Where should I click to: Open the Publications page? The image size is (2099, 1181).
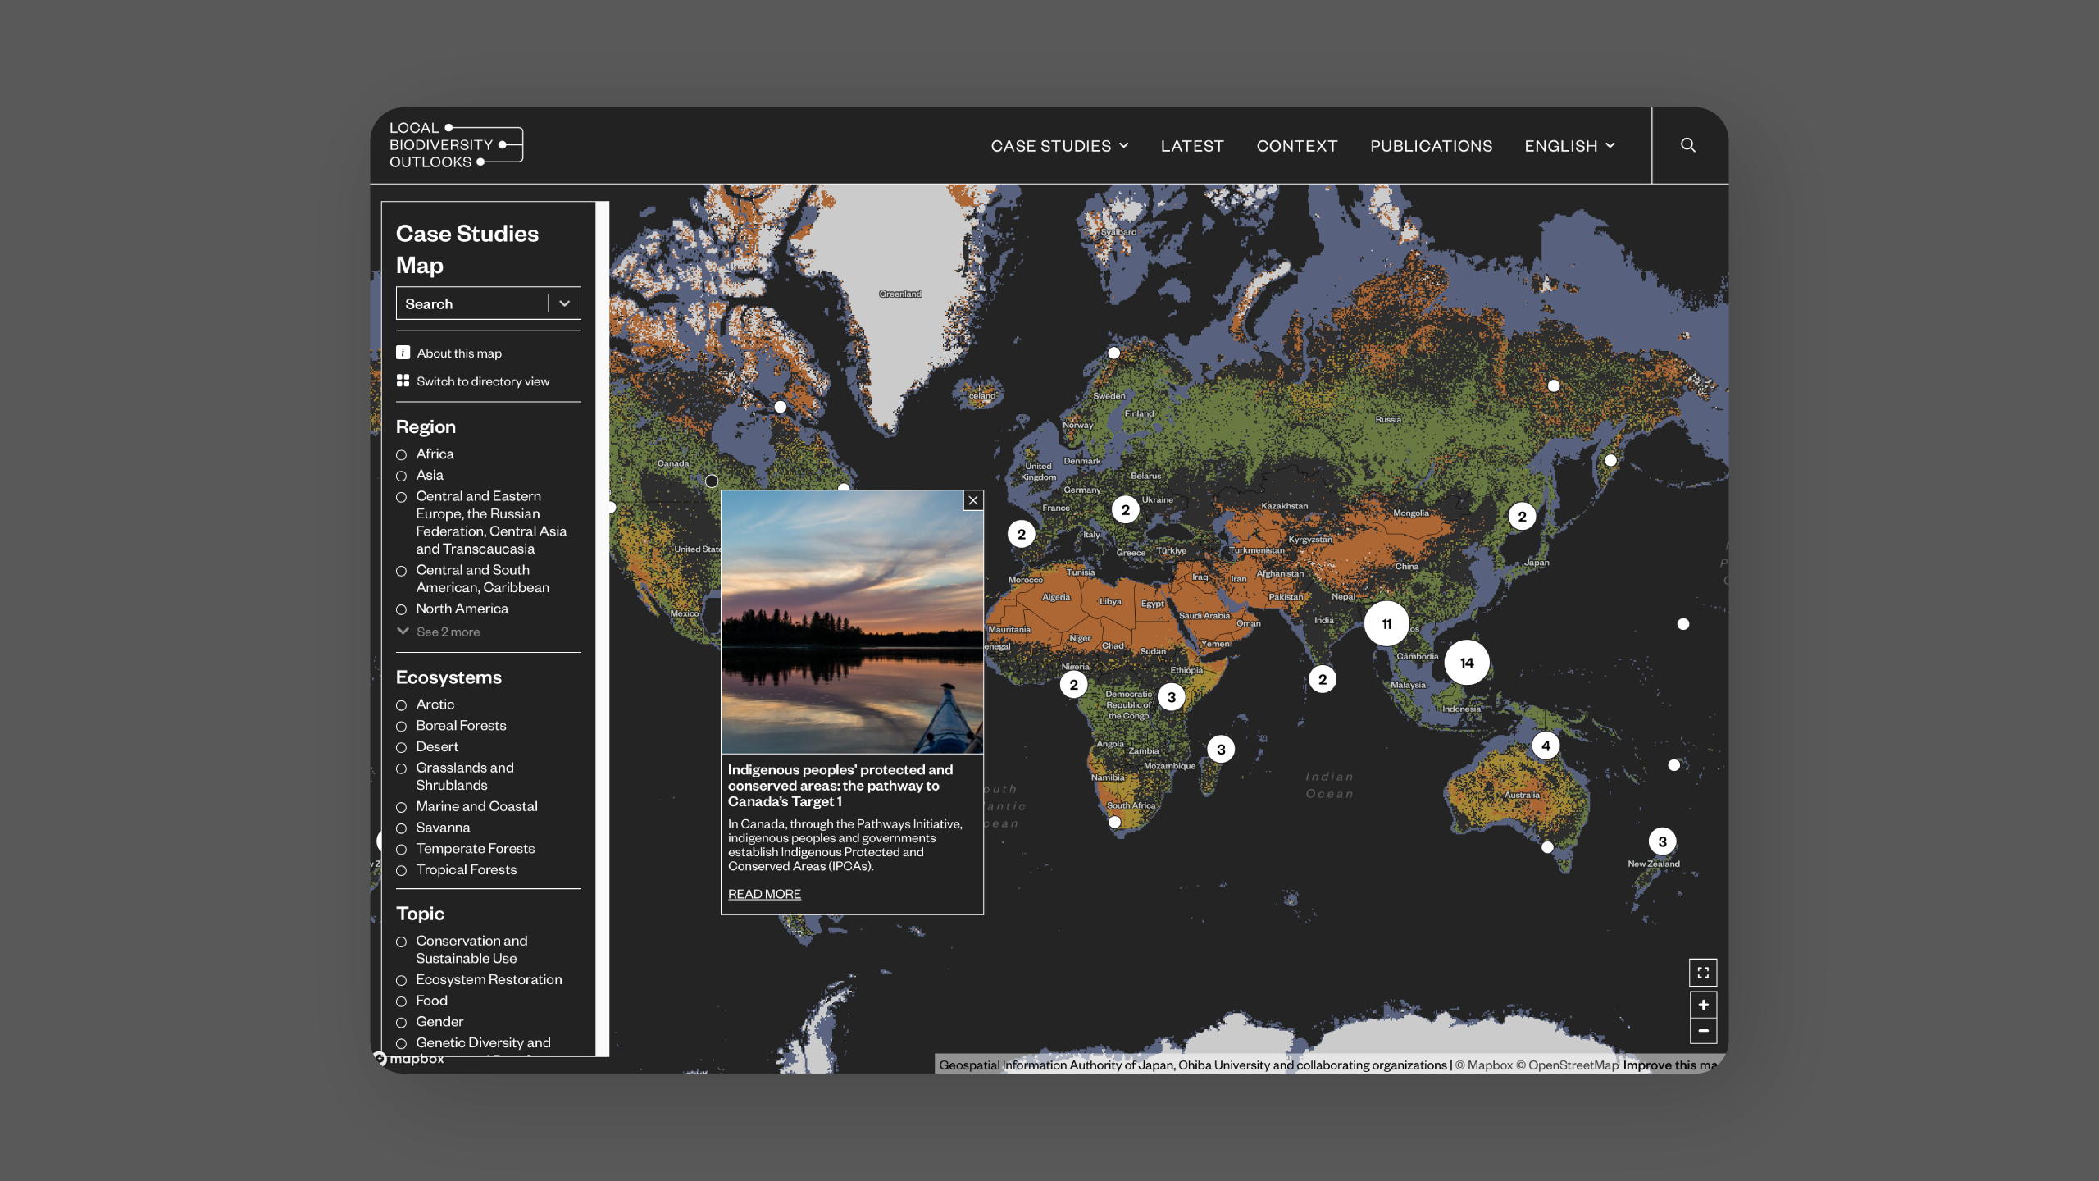[1431, 146]
